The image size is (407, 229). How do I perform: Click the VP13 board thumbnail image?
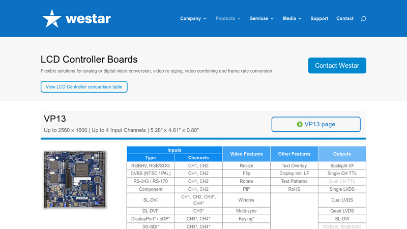[x=75, y=179]
